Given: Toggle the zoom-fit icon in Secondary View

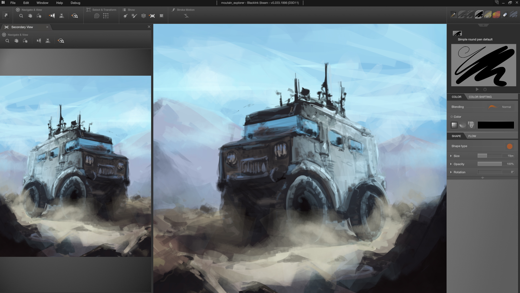Looking at the screenshot, I should (61, 41).
